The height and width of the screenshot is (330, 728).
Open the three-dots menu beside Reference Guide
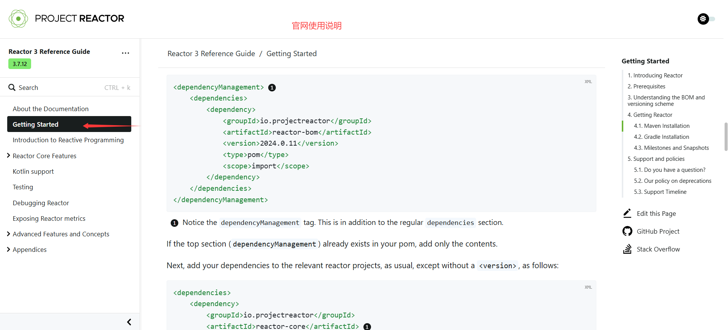click(126, 53)
